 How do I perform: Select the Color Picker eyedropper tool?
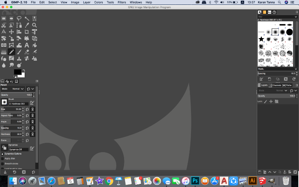[x=27, y=25]
